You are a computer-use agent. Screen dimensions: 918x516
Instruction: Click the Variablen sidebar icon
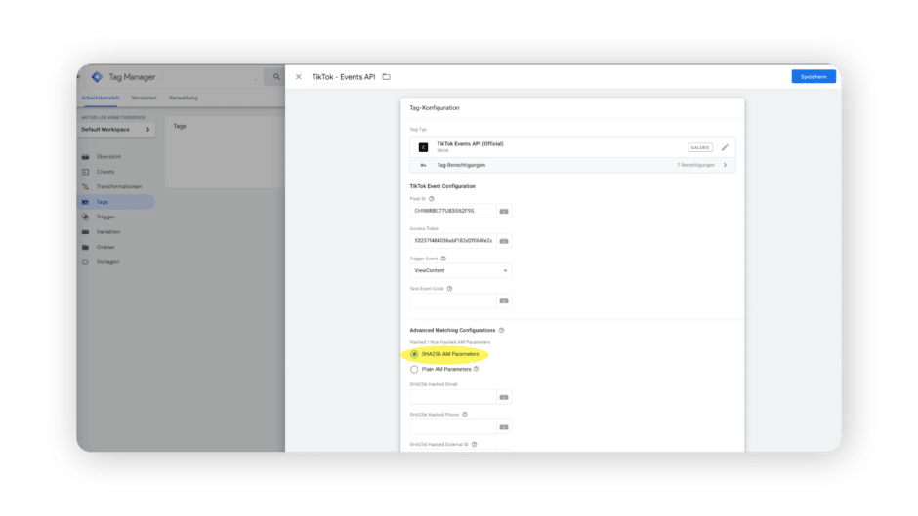tap(86, 232)
